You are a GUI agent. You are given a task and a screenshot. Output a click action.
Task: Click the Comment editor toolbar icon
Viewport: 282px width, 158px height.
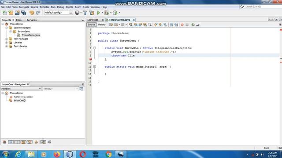(193, 25)
